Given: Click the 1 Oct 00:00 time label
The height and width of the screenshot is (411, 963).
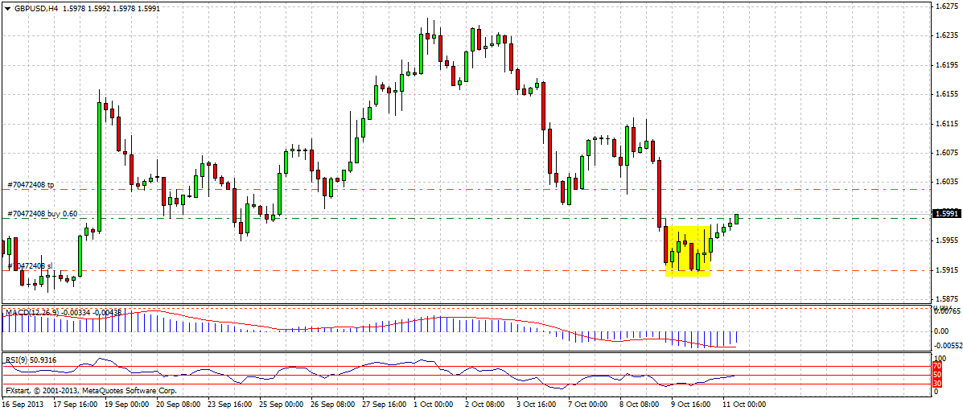Looking at the screenshot, I should 434,405.
